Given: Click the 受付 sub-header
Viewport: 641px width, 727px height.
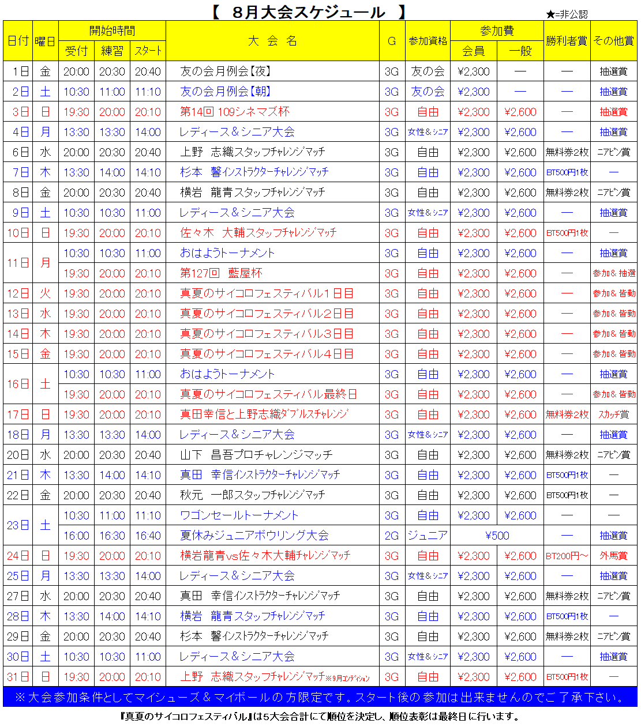Looking at the screenshot, I should (x=76, y=51).
